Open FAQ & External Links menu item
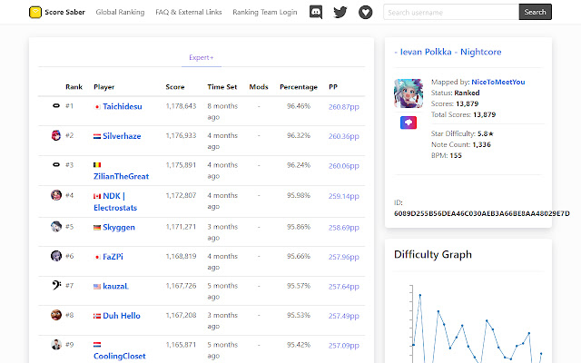Screen dimensions: 581x363 (189, 12)
